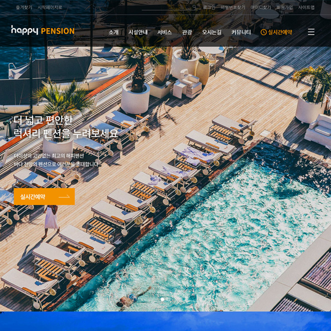Viewport: 331px width, 331px height.
Task: Click headline 더 넓고 편안한
Action: (x=43, y=120)
